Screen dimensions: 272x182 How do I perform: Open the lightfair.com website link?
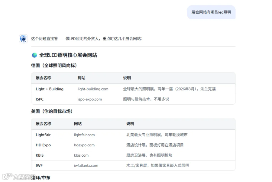84,135
